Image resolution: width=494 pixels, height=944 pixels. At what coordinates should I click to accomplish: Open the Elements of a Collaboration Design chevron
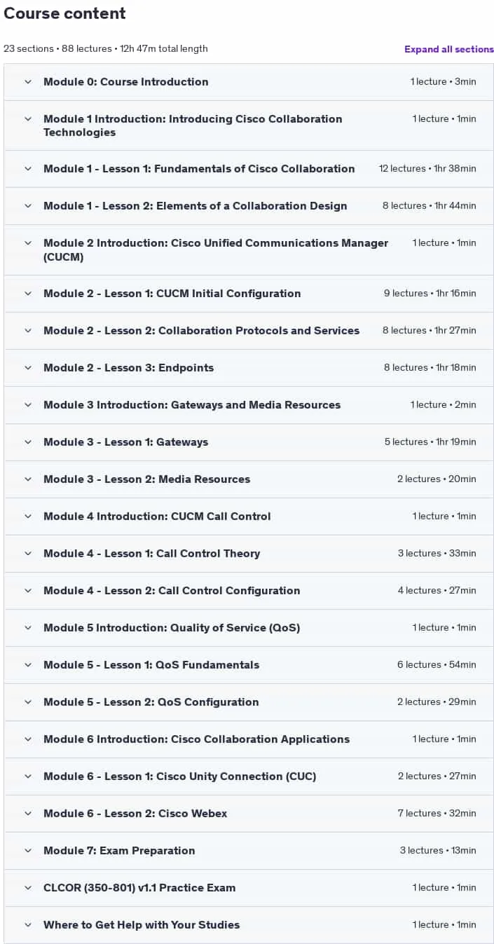tap(28, 206)
